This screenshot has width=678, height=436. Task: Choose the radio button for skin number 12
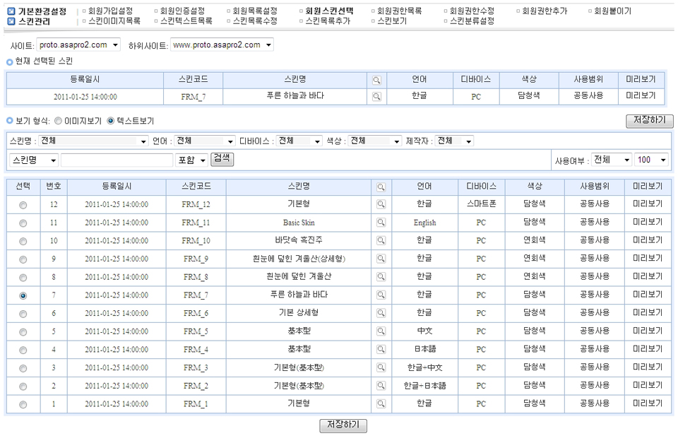[x=23, y=205]
